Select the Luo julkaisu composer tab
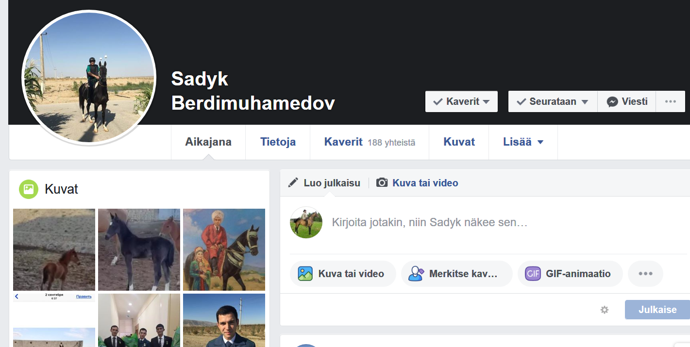This screenshot has height=347, width=690. click(x=324, y=183)
